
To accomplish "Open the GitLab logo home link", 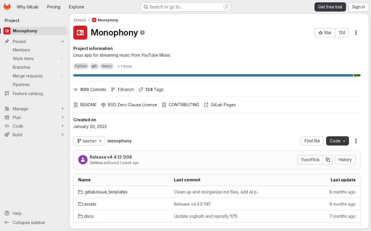I will point(7,7).
